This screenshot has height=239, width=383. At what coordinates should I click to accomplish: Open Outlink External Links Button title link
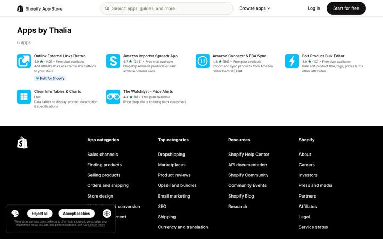(60, 56)
